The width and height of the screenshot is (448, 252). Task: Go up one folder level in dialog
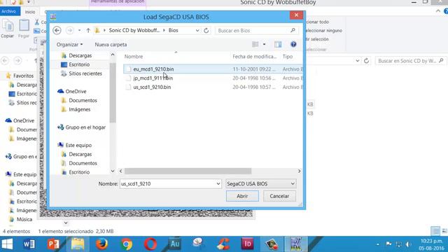pyautogui.click(x=88, y=30)
